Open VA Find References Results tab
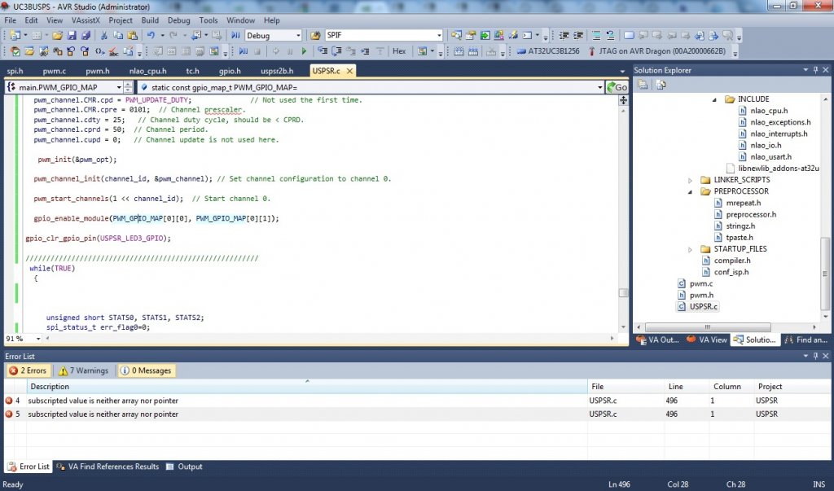 [108, 467]
